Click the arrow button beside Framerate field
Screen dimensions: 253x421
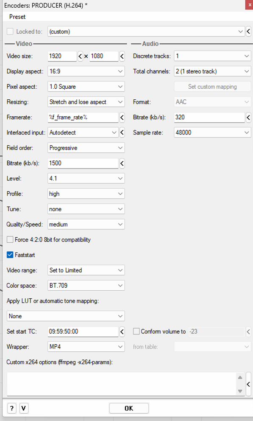122,117
